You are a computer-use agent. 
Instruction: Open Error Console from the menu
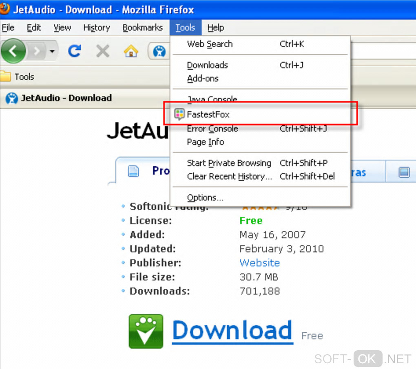260,129
